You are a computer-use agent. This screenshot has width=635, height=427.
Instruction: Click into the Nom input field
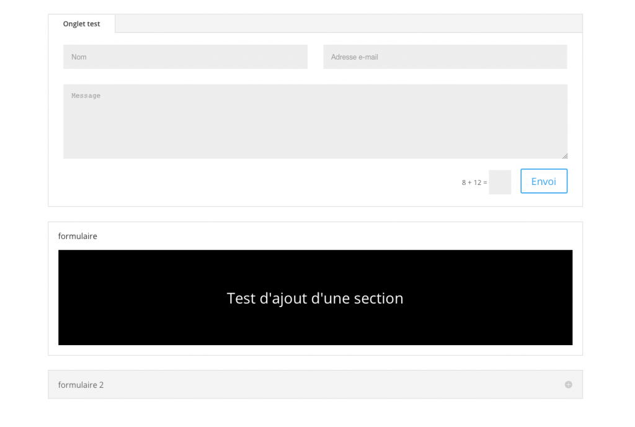click(x=185, y=56)
